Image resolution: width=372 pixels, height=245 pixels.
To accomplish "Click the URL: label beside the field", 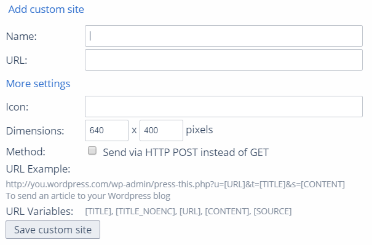I will point(17,60).
